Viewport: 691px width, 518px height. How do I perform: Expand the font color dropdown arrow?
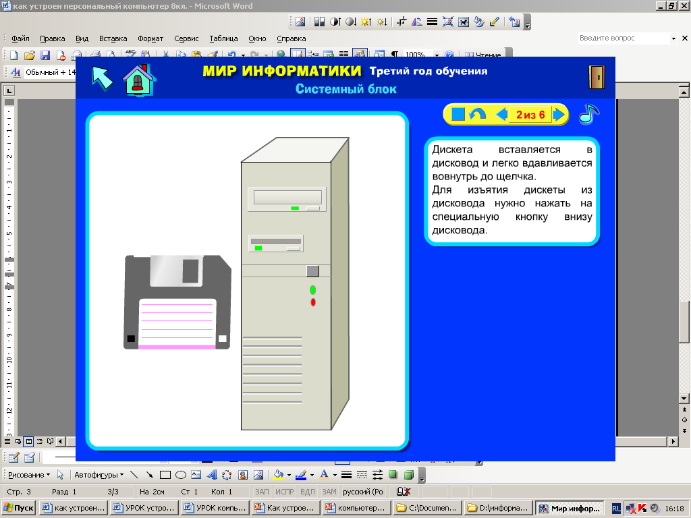[335, 475]
